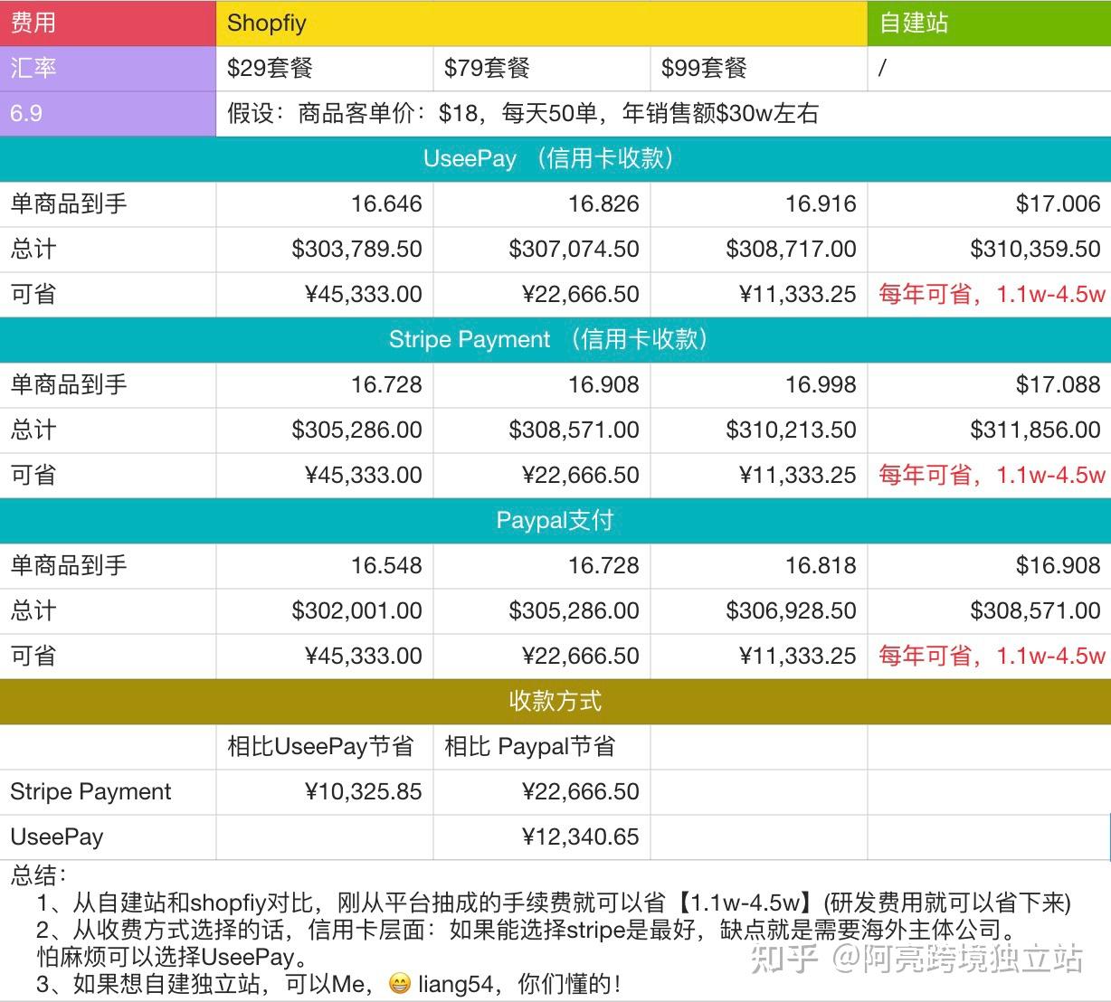The height and width of the screenshot is (1002, 1111).
Task: Click the UseePay (信用卡收款) section banner
Action: click(x=555, y=158)
